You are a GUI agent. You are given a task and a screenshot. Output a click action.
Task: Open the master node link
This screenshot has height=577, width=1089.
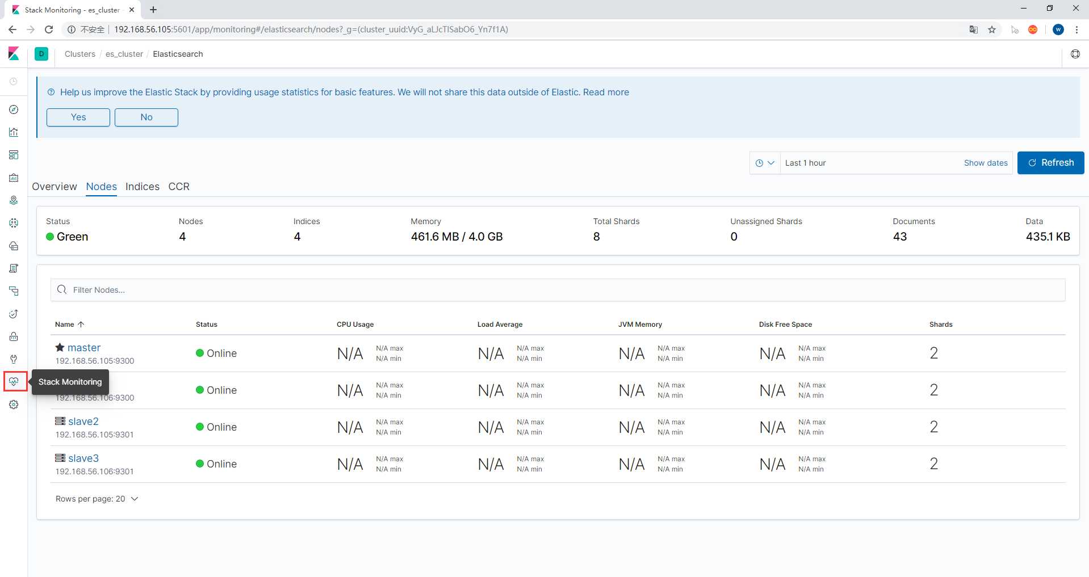tap(84, 348)
